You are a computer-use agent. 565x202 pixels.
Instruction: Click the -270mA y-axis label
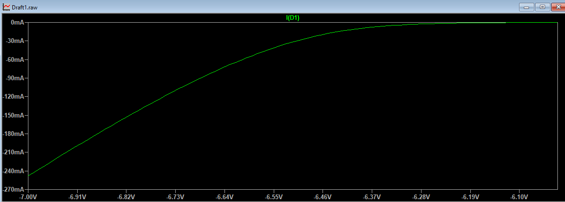pos(14,189)
